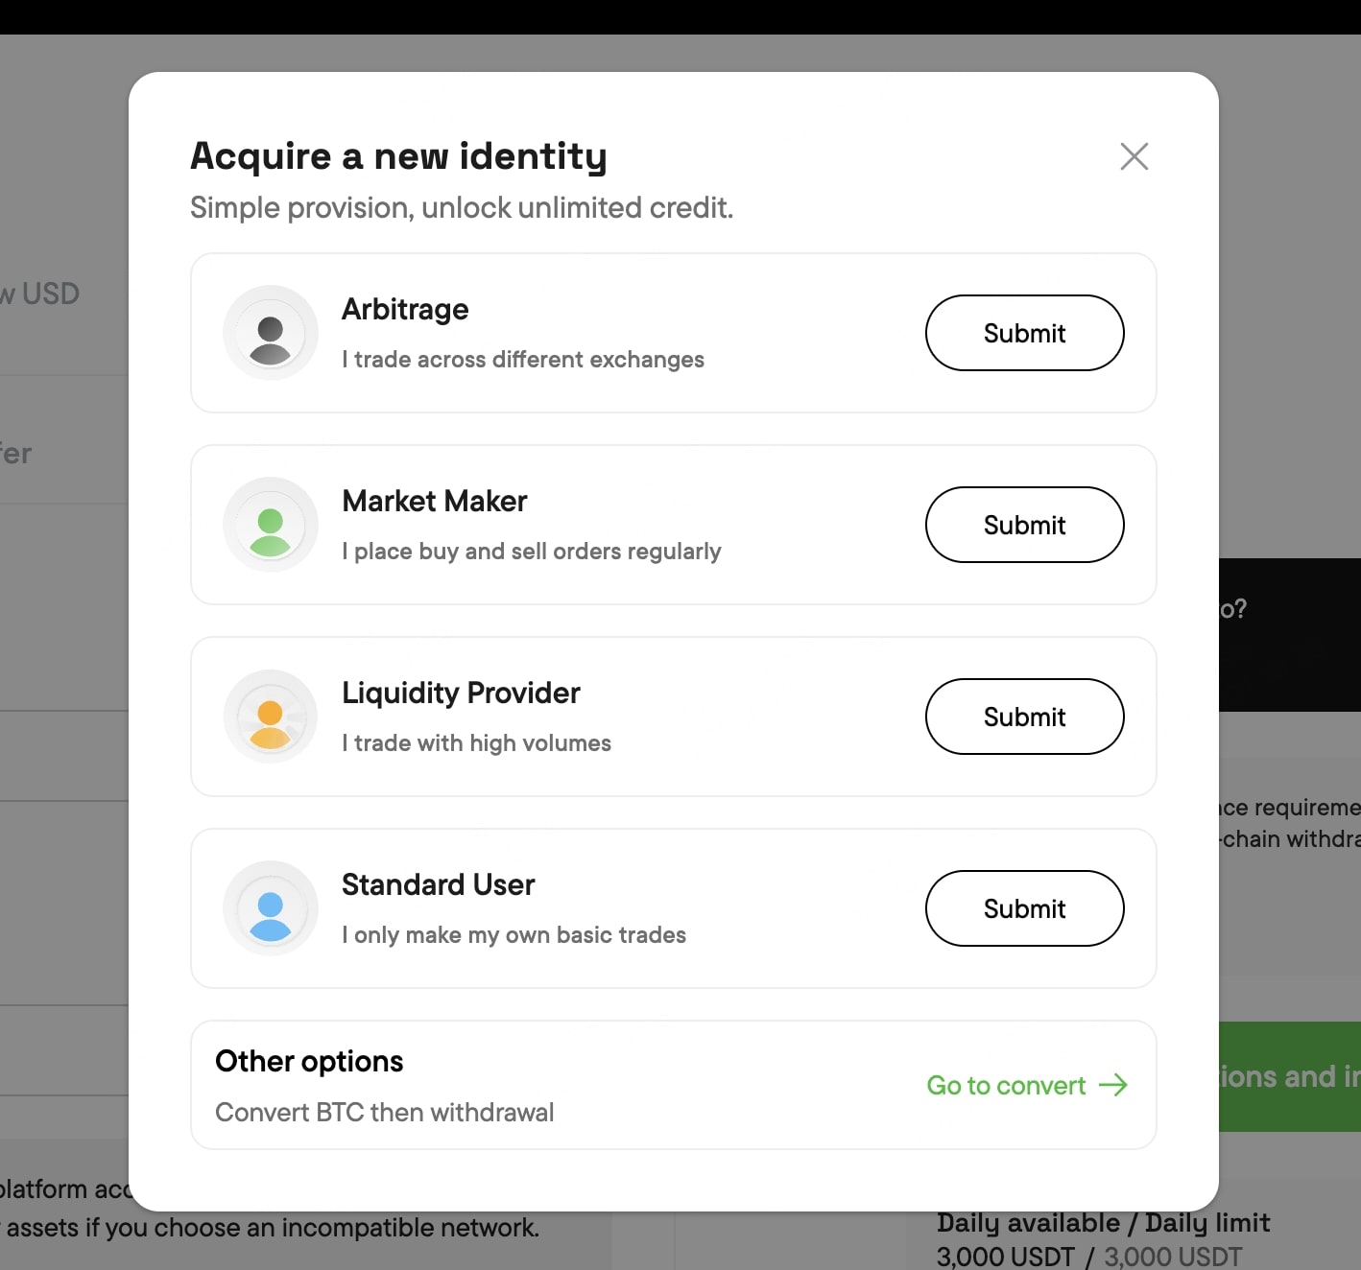Click the Daily available / Daily limit text
This screenshot has width=1361, height=1270.
pyautogui.click(x=1103, y=1222)
